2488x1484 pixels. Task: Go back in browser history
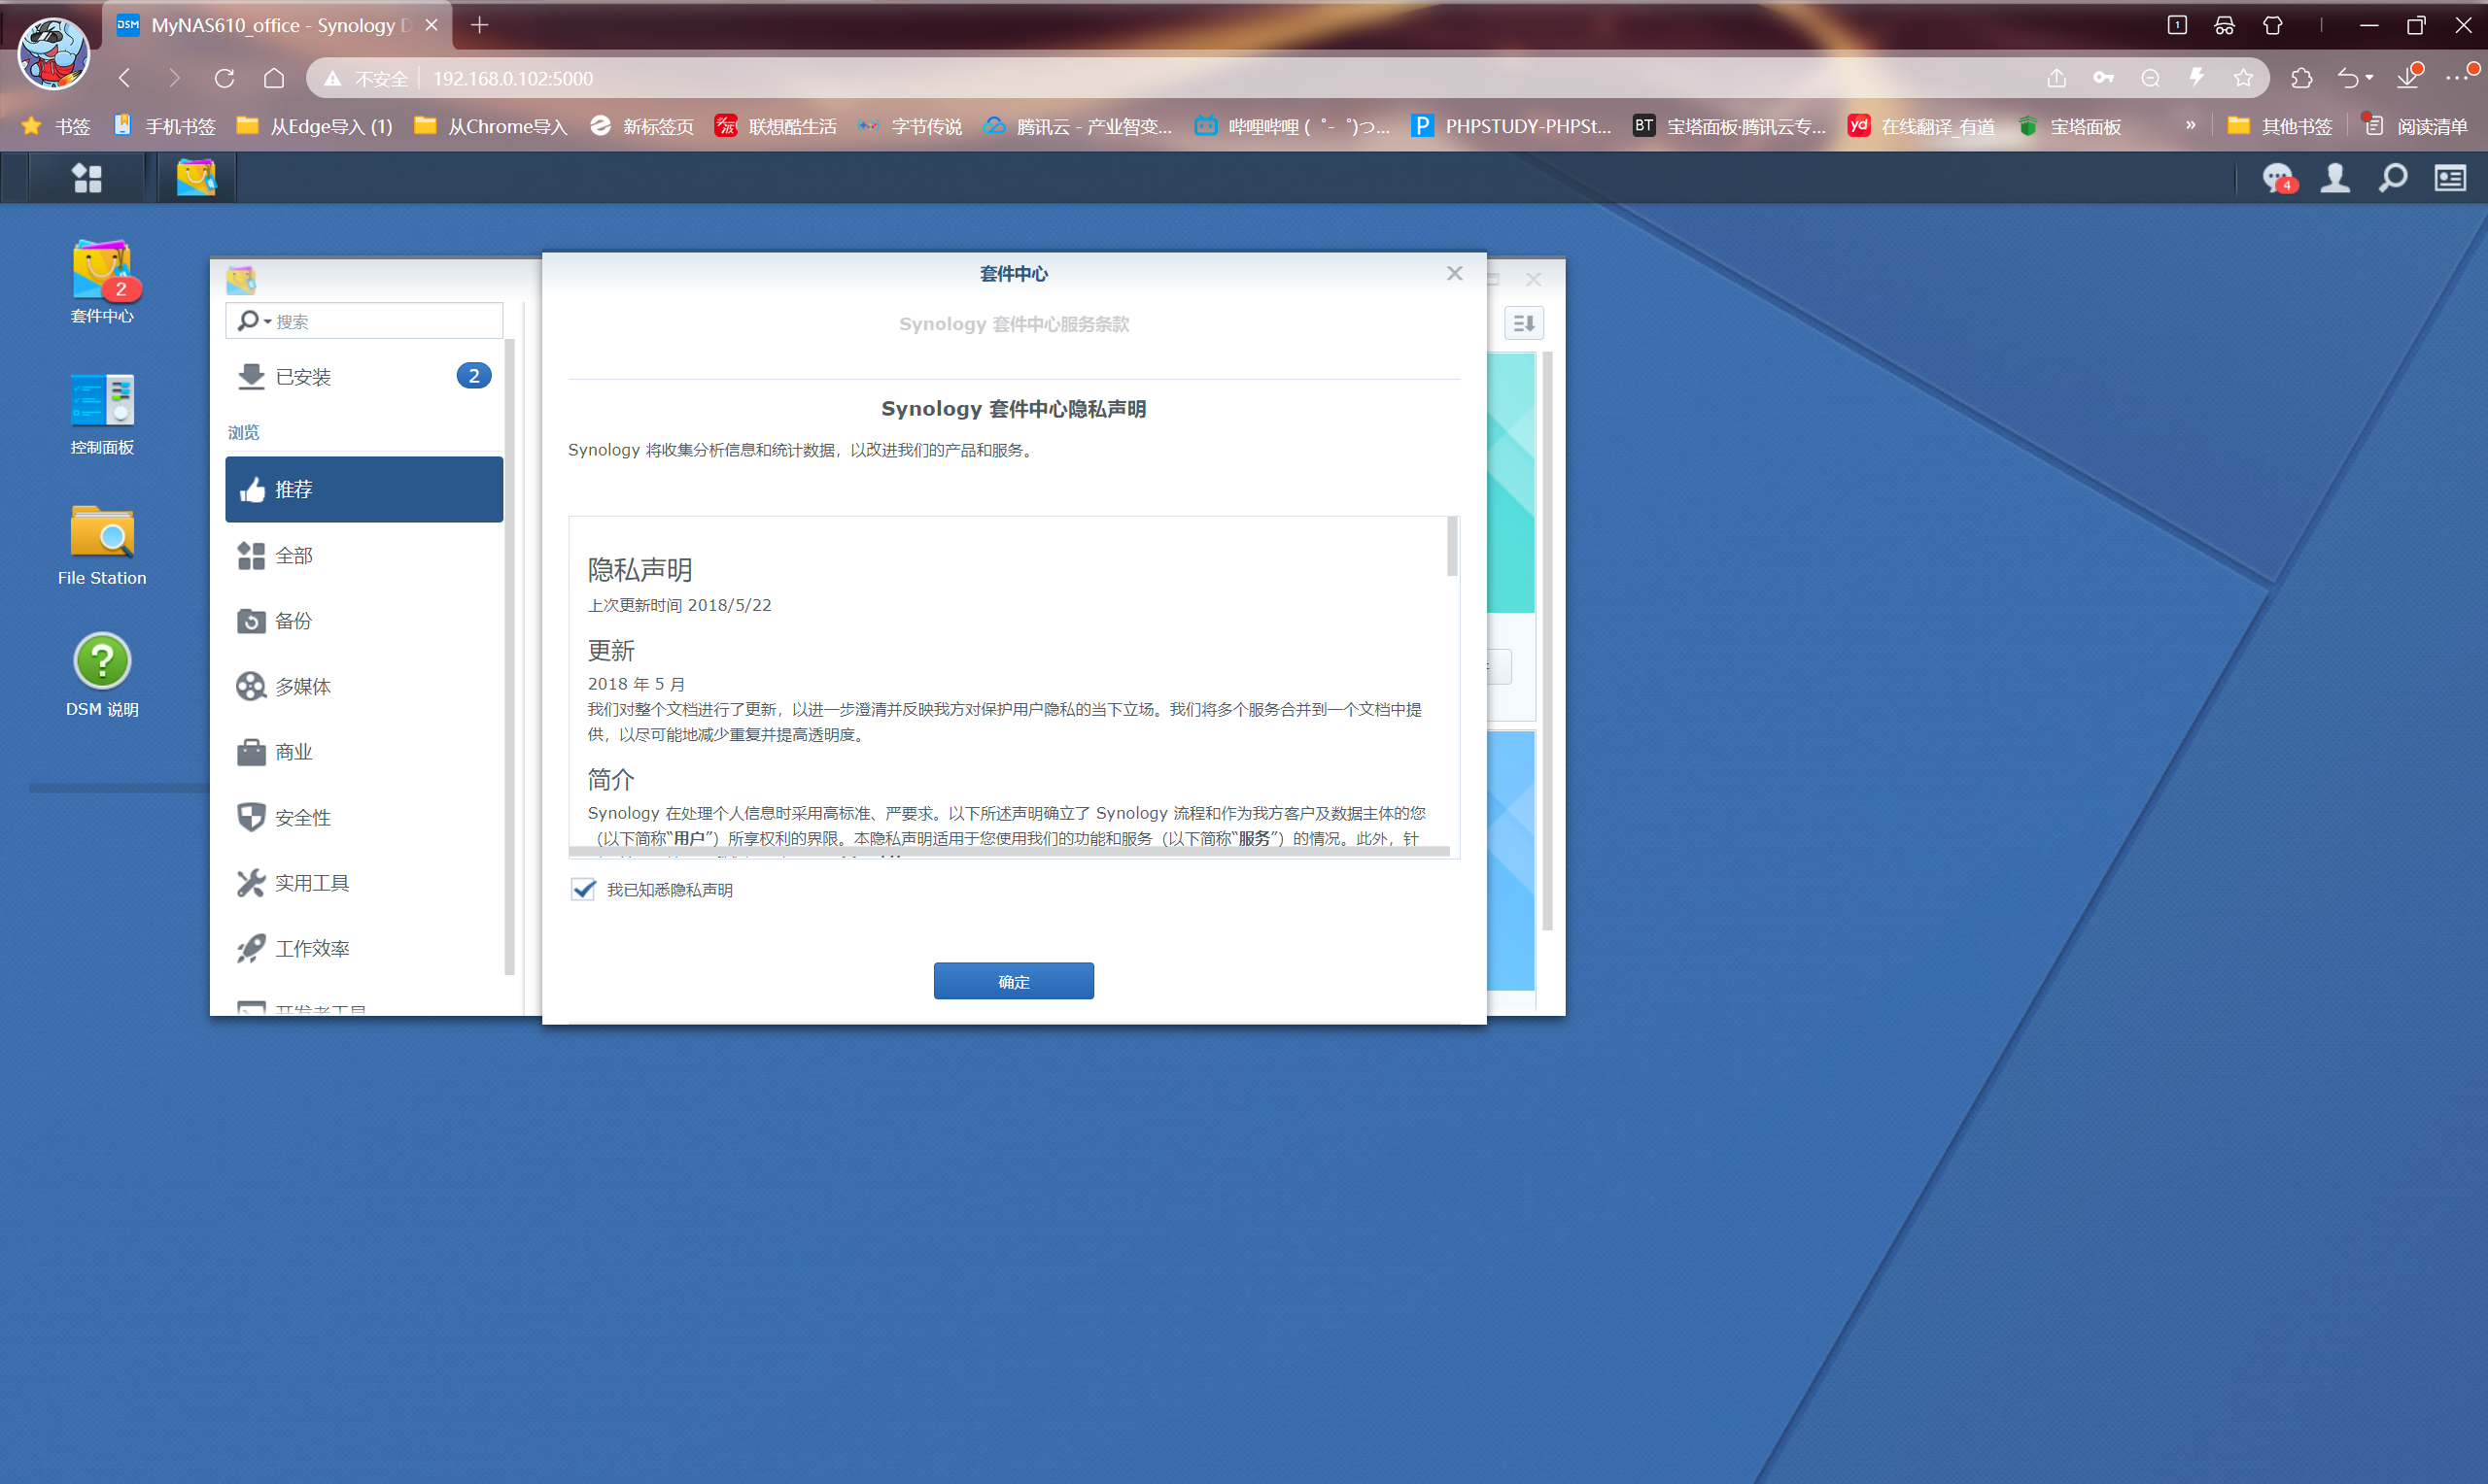point(125,78)
